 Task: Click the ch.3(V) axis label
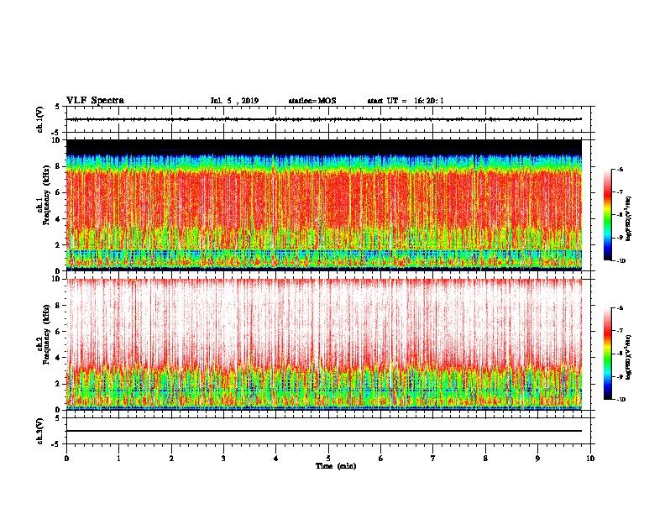40,431
